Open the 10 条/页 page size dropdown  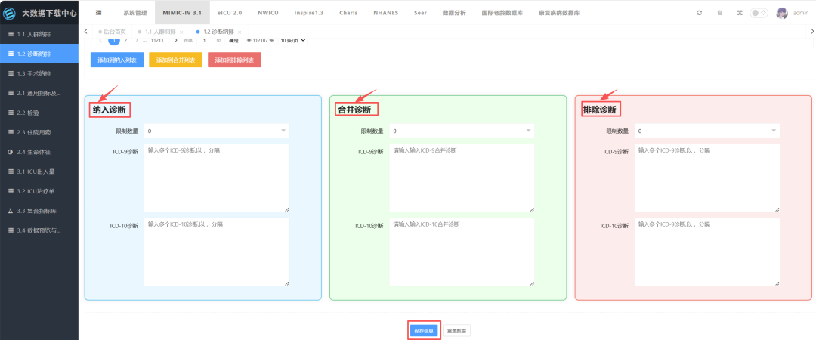click(293, 40)
